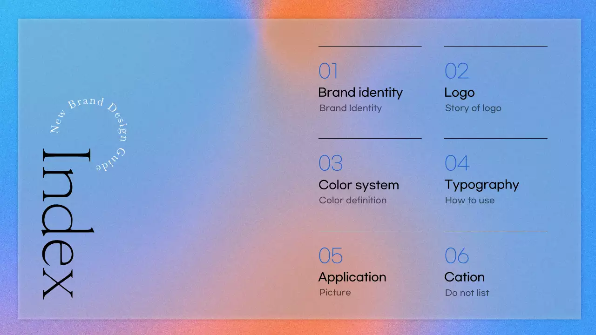Viewport: 596px width, 335px height.
Task: Open the Cation section title
Action: click(x=464, y=277)
